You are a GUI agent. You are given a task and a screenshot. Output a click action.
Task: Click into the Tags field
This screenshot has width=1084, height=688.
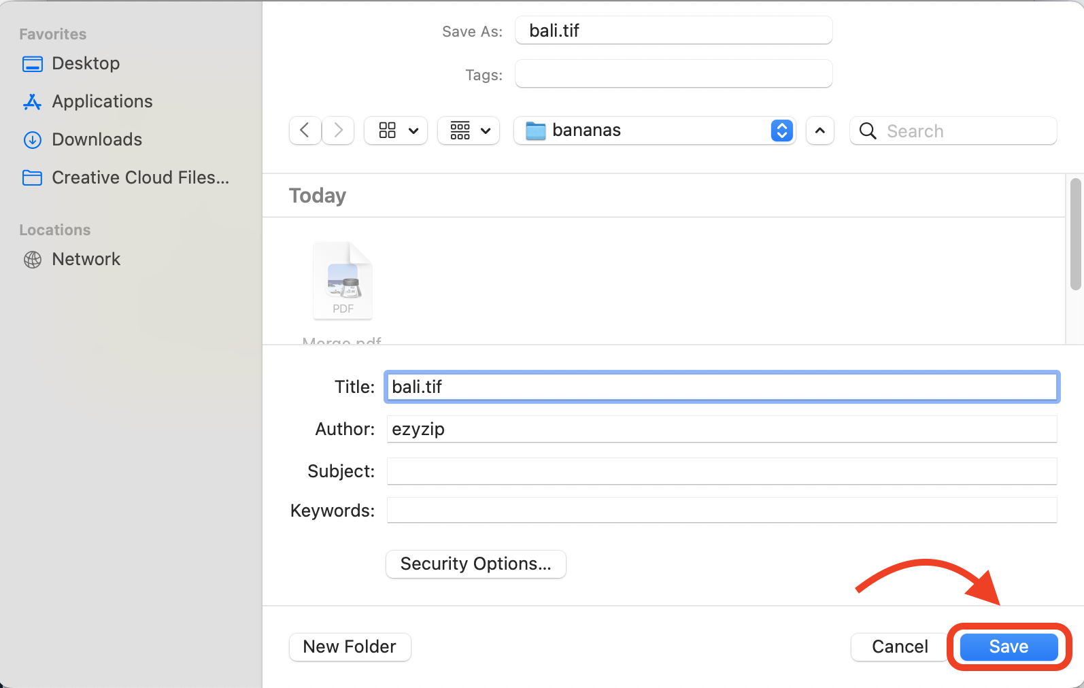coord(673,74)
